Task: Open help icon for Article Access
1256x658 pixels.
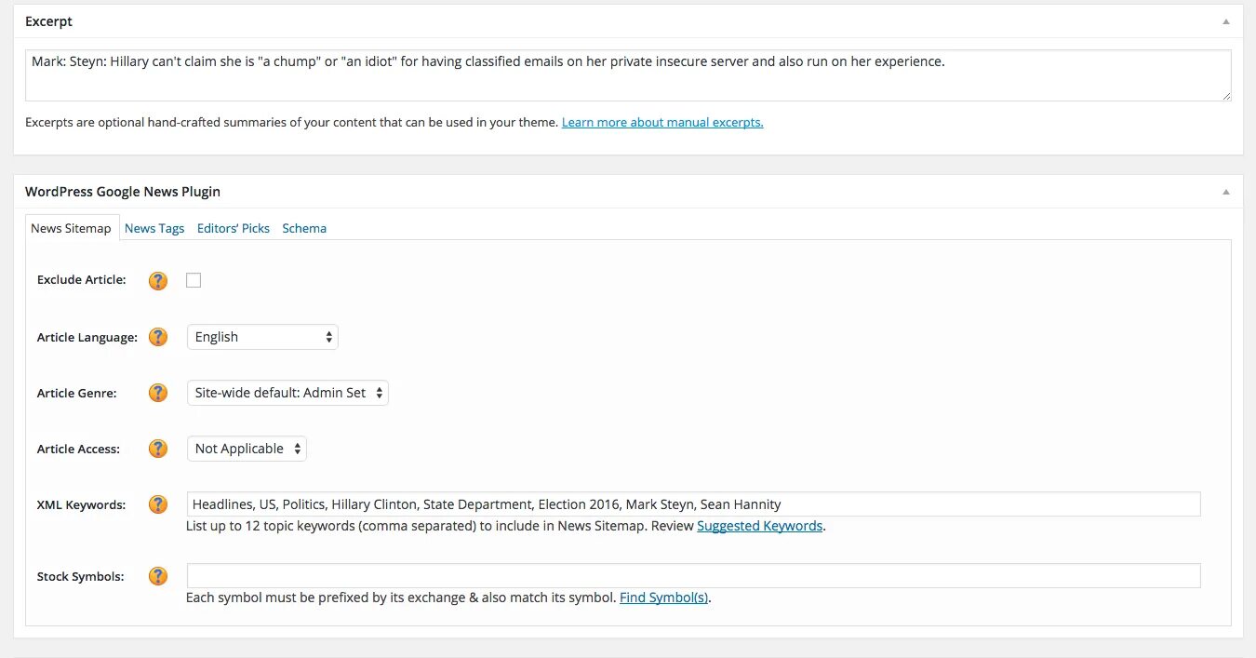Action: [158, 449]
